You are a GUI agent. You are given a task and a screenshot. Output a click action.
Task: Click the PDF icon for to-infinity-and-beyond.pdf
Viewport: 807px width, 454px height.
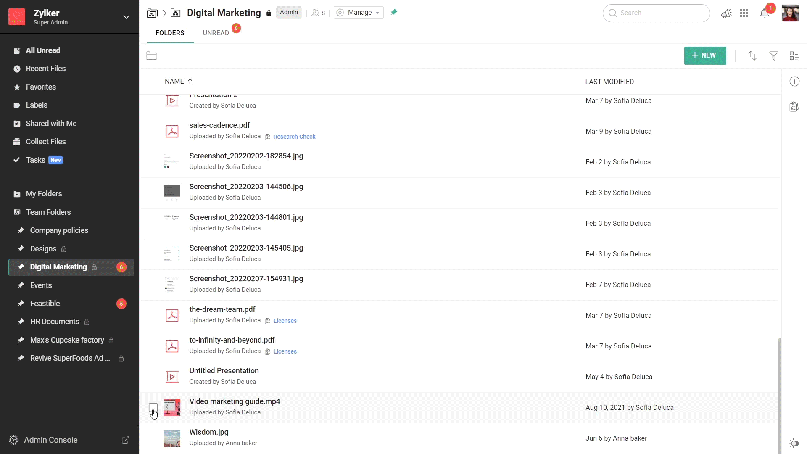pos(172,346)
